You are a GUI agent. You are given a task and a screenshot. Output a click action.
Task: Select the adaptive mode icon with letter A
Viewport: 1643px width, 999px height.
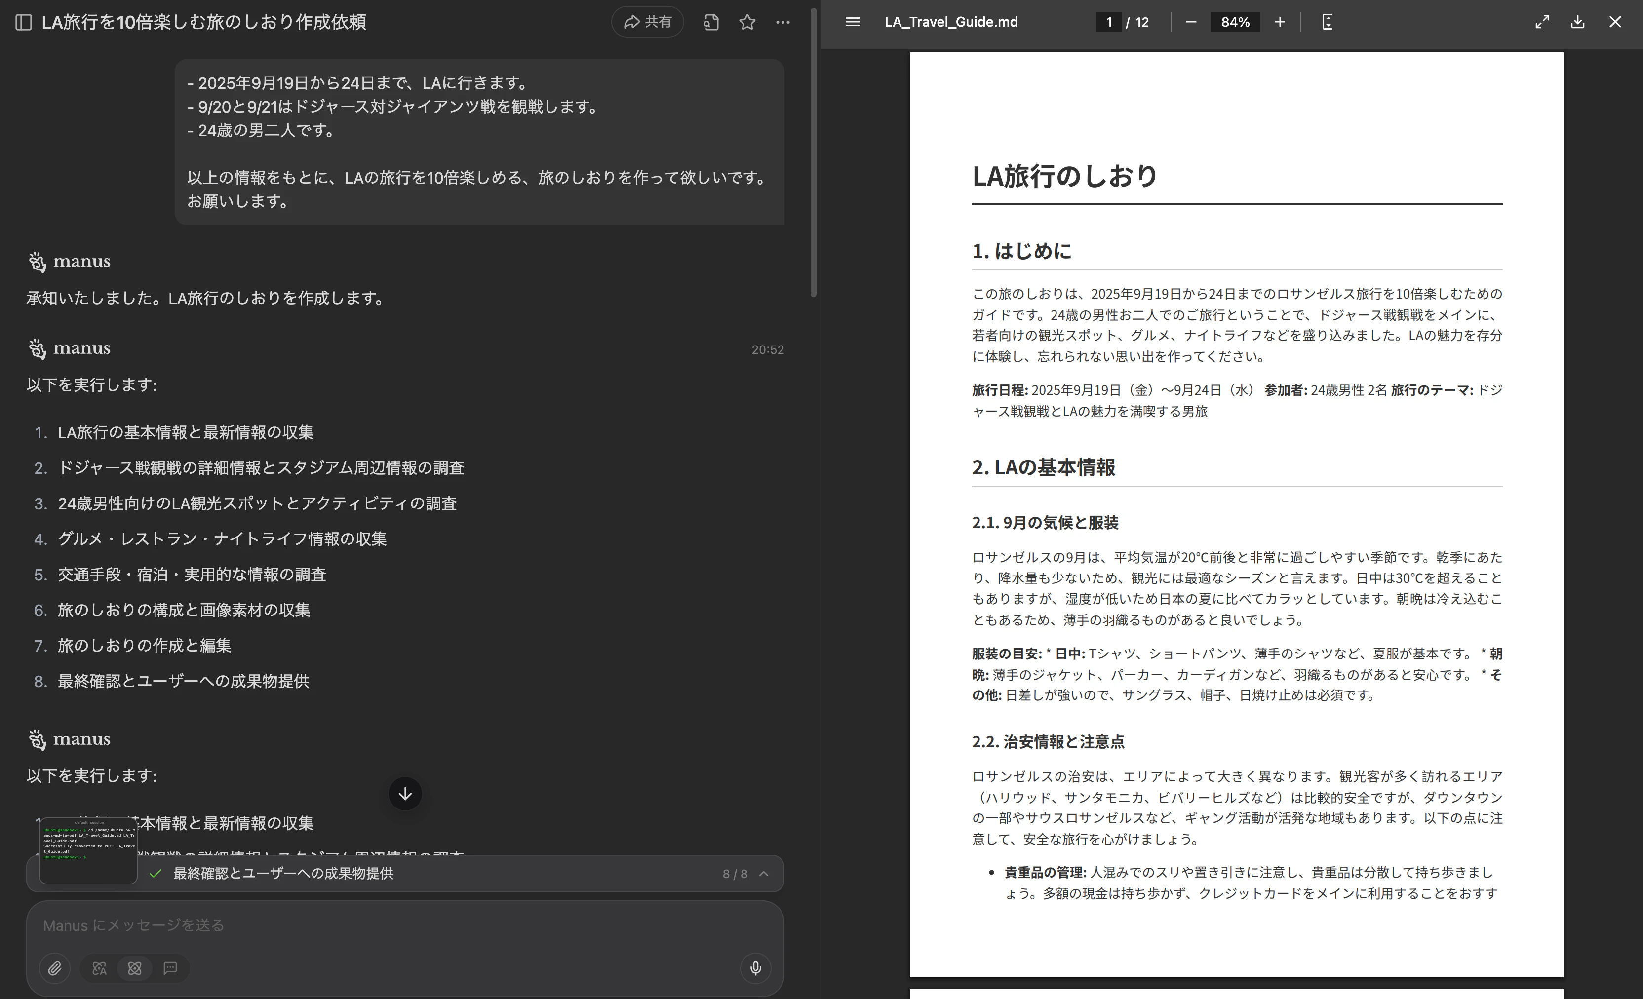(99, 968)
